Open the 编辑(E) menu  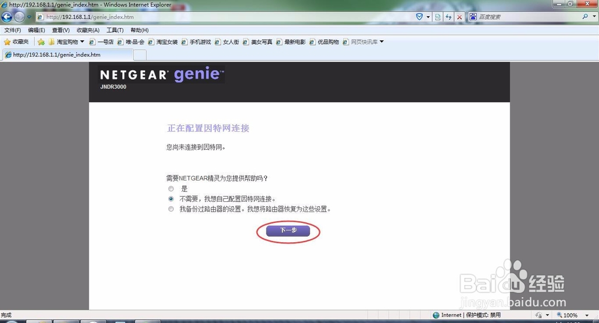(37, 30)
